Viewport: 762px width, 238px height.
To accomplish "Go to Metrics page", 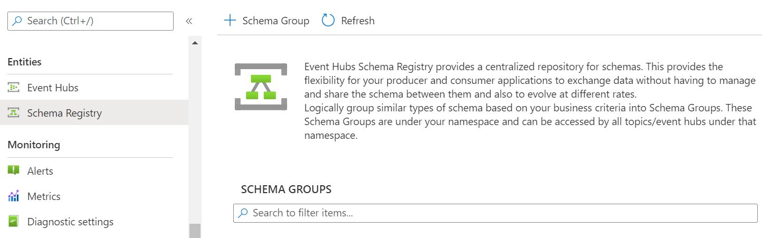I will pyautogui.click(x=44, y=196).
